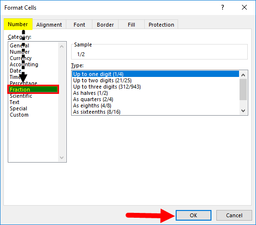Click Category list scroll up arrow
The image size is (256, 225).
(62, 46)
